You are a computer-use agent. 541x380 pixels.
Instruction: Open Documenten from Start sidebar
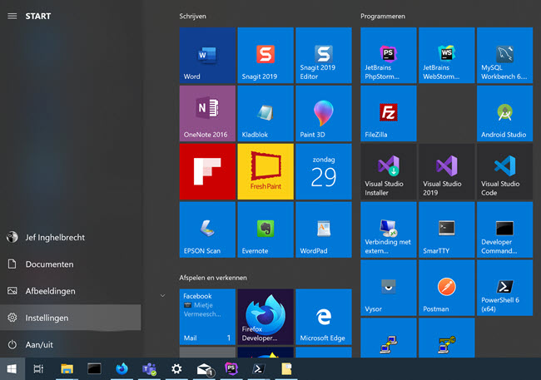click(71, 264)
